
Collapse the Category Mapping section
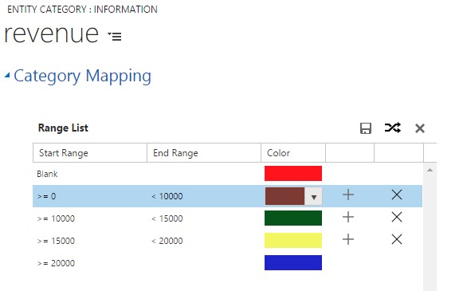7,76
